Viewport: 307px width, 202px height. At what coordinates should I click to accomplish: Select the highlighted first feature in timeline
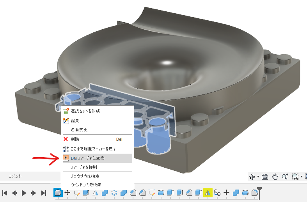pos(58,193)
